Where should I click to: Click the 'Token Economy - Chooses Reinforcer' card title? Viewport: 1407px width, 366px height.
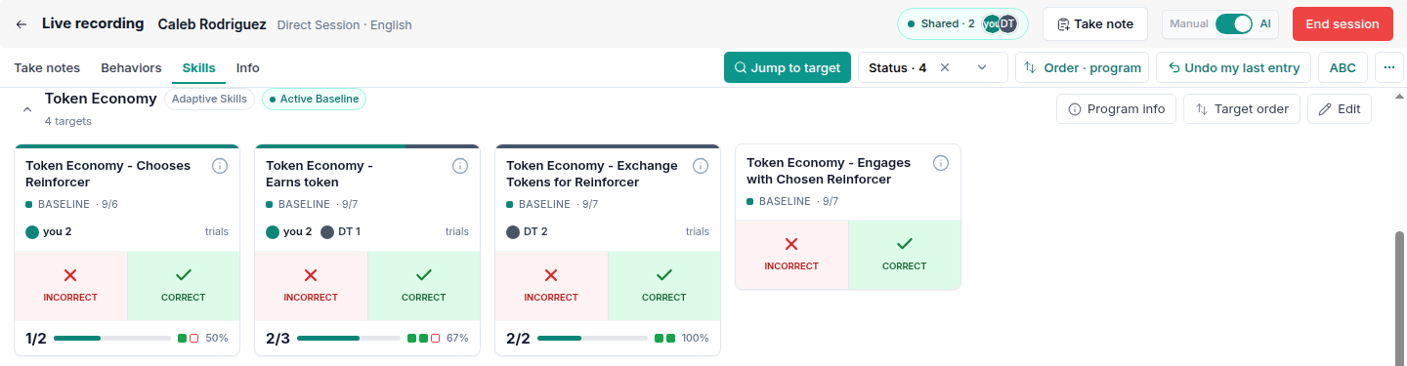tap(108, 174)
